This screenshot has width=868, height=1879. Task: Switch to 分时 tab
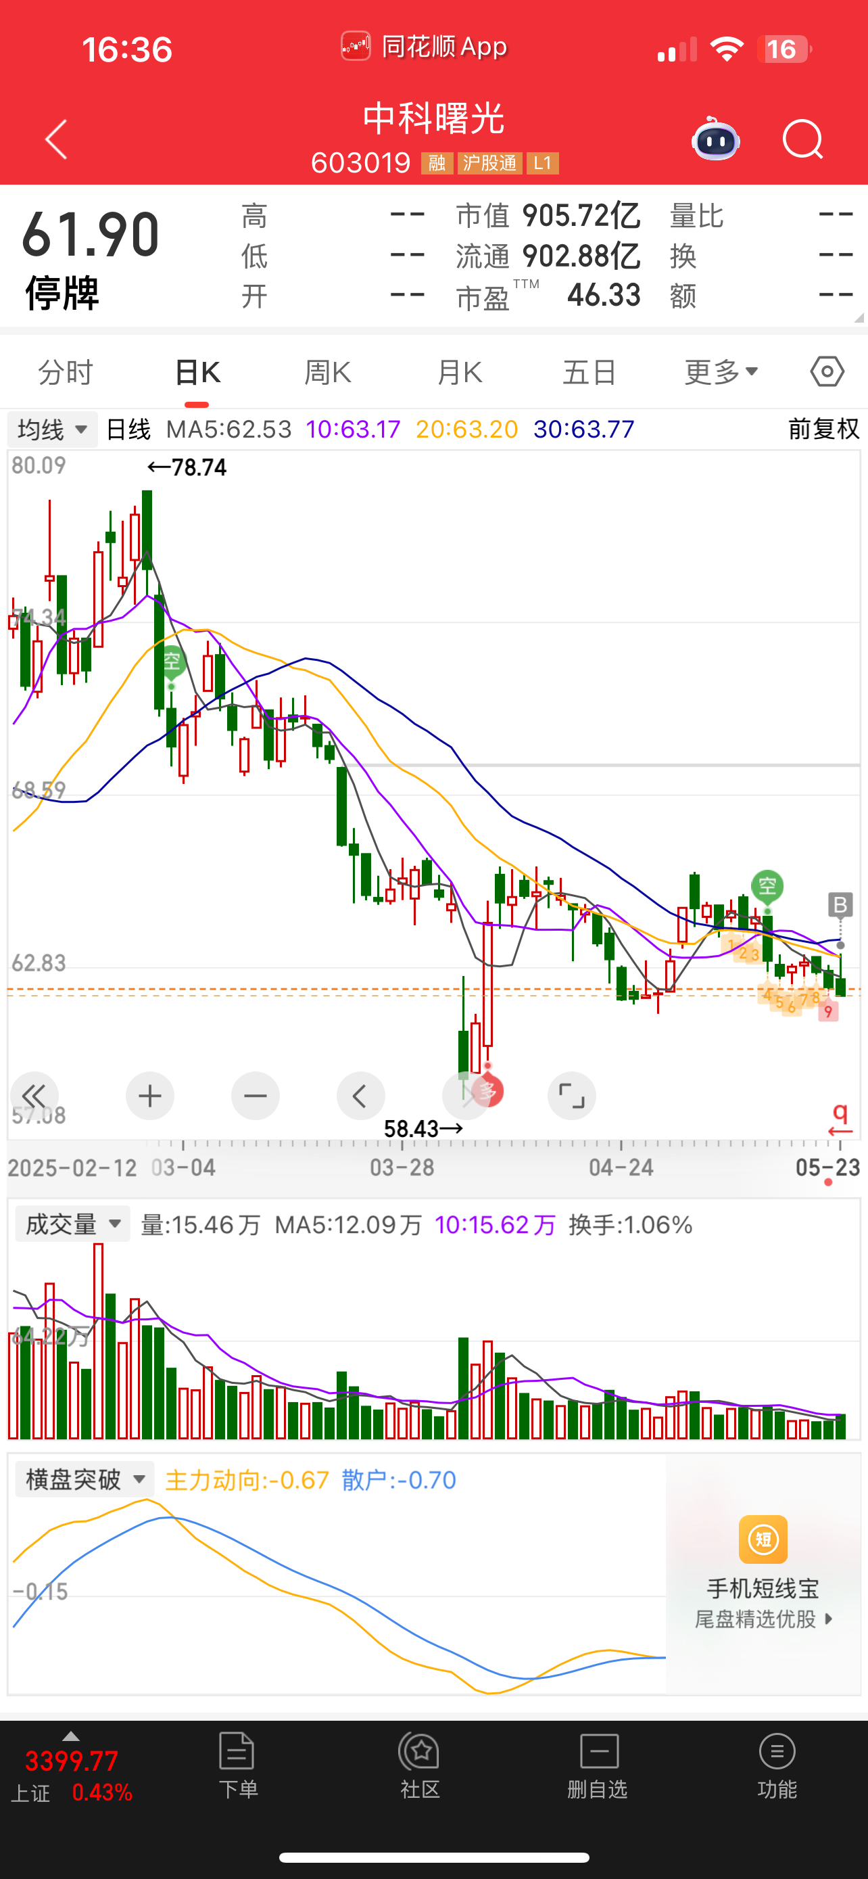pos(66,372)
